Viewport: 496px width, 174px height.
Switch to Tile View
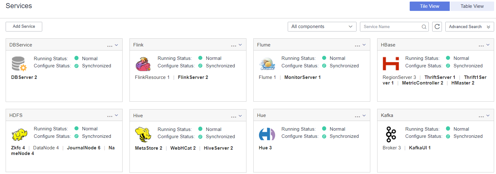tap(429, 6)
